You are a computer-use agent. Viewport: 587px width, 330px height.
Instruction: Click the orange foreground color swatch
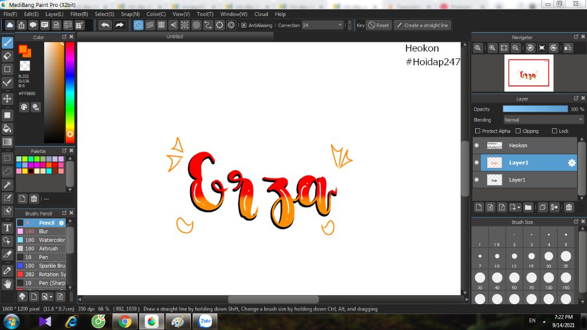coord(23,49)
